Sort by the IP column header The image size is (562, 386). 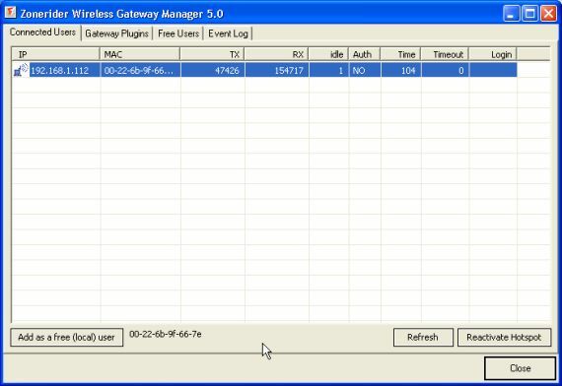(x=56, y=54)
